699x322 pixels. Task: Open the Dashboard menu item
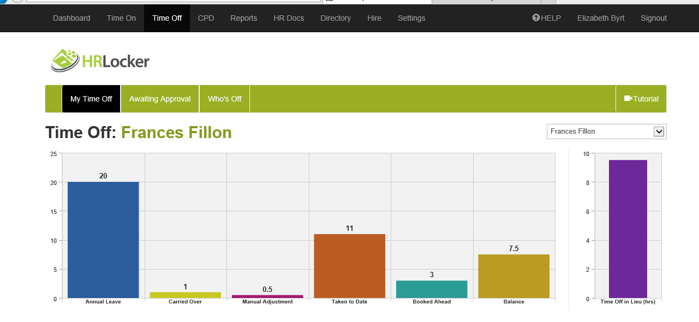point(71,18)
